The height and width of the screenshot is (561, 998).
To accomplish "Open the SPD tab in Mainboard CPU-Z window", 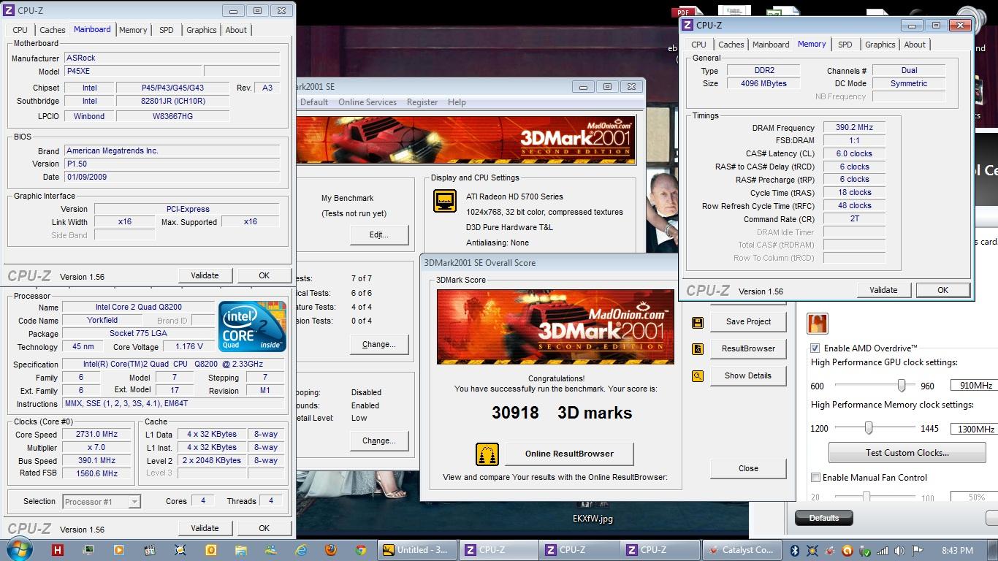I will point(167,30).
